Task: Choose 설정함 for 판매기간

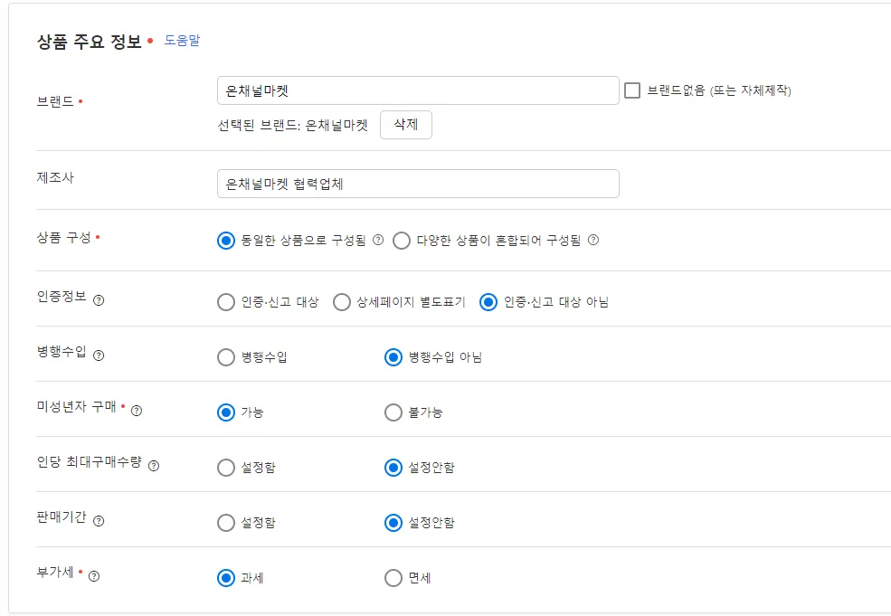Action: click(x=226, y=523)
